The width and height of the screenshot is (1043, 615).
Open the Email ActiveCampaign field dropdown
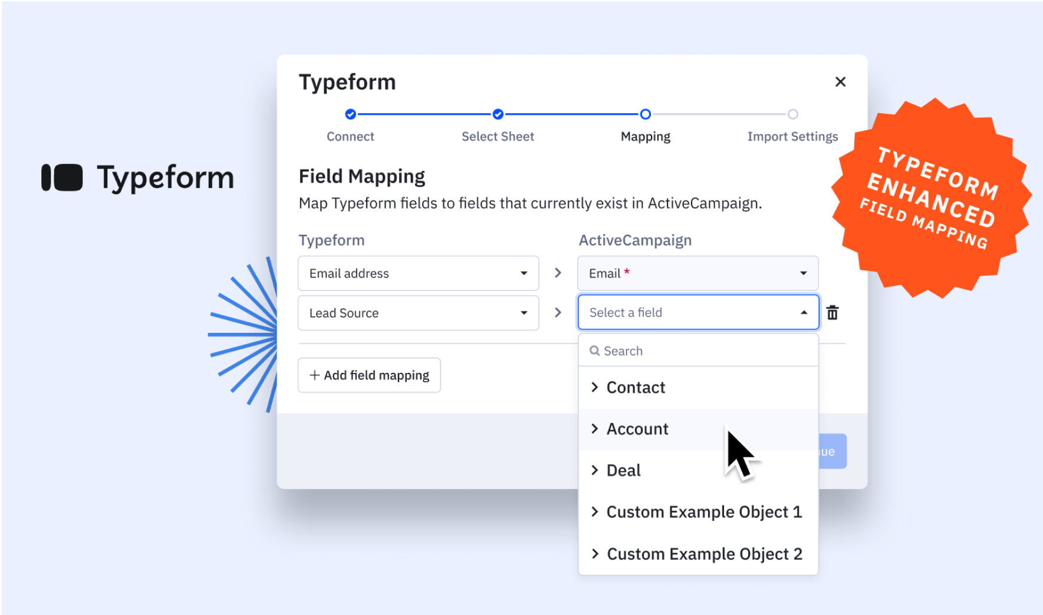pos(697,273)
